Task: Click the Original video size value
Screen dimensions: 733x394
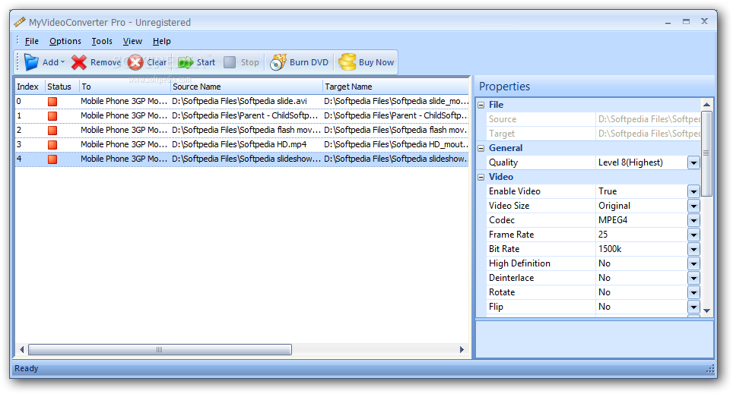Action: click(x=614, y=206)
